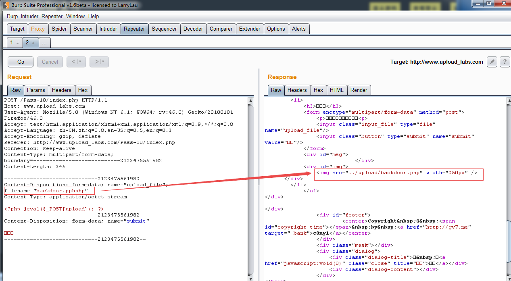
Task: Open the history forward dropdown arrow
Action: pyautogui.click(x=103, y=62)
